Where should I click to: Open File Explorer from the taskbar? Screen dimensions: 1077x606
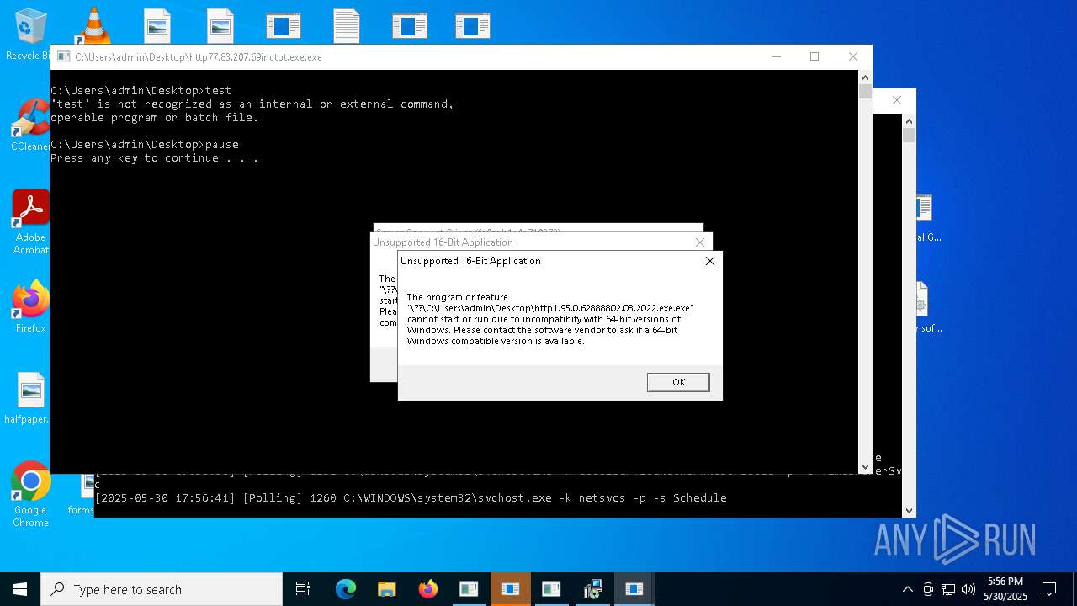coord(387,589)
